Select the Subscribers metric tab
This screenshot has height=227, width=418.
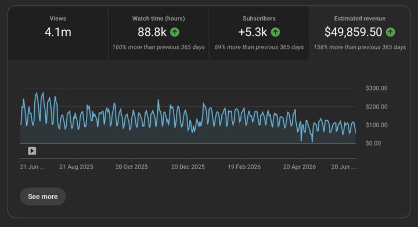pyautogui.click(x=259, y=33)
